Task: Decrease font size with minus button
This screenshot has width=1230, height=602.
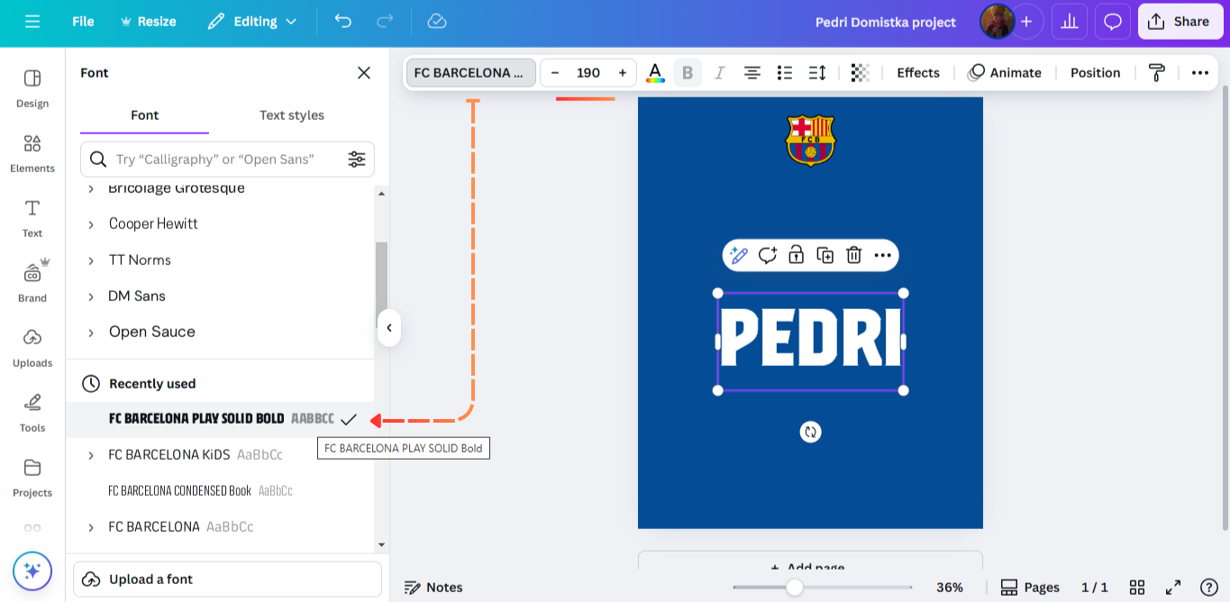Action: (x=555, y=73)
